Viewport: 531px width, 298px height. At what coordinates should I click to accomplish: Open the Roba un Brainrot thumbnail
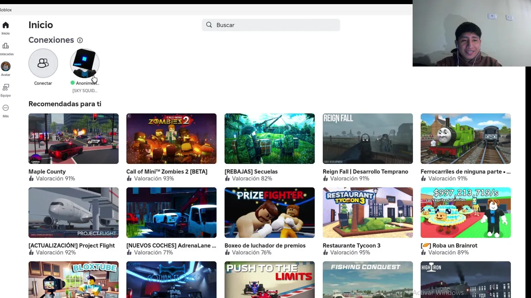[x=465, y=213]
